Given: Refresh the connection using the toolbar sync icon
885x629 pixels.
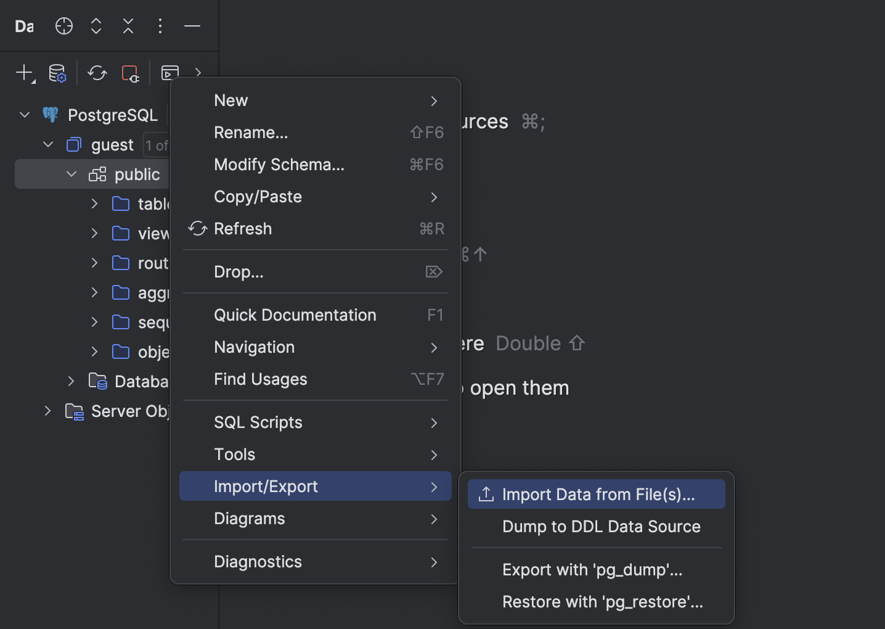Looking at the screenshot, I should 97,73.
